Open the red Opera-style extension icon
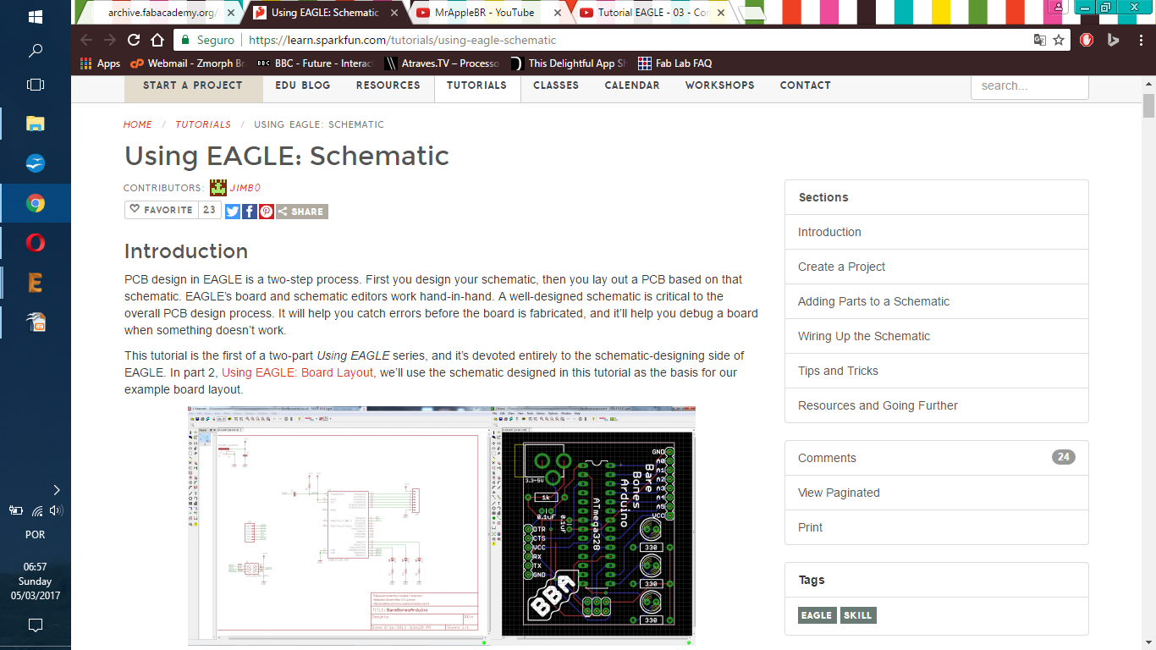This screenshot has height=650, width=1156. click(1087, 40)
